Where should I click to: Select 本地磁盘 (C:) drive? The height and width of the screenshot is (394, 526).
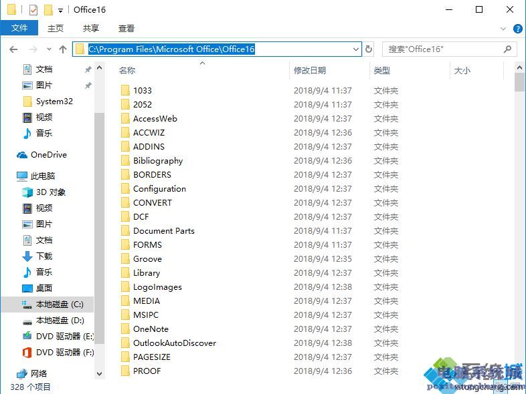point(60,305)
